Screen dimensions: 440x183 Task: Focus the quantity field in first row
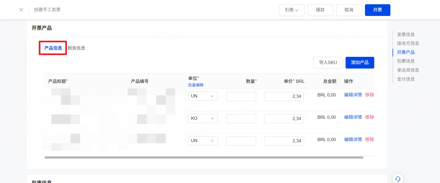tap(241, 96)
